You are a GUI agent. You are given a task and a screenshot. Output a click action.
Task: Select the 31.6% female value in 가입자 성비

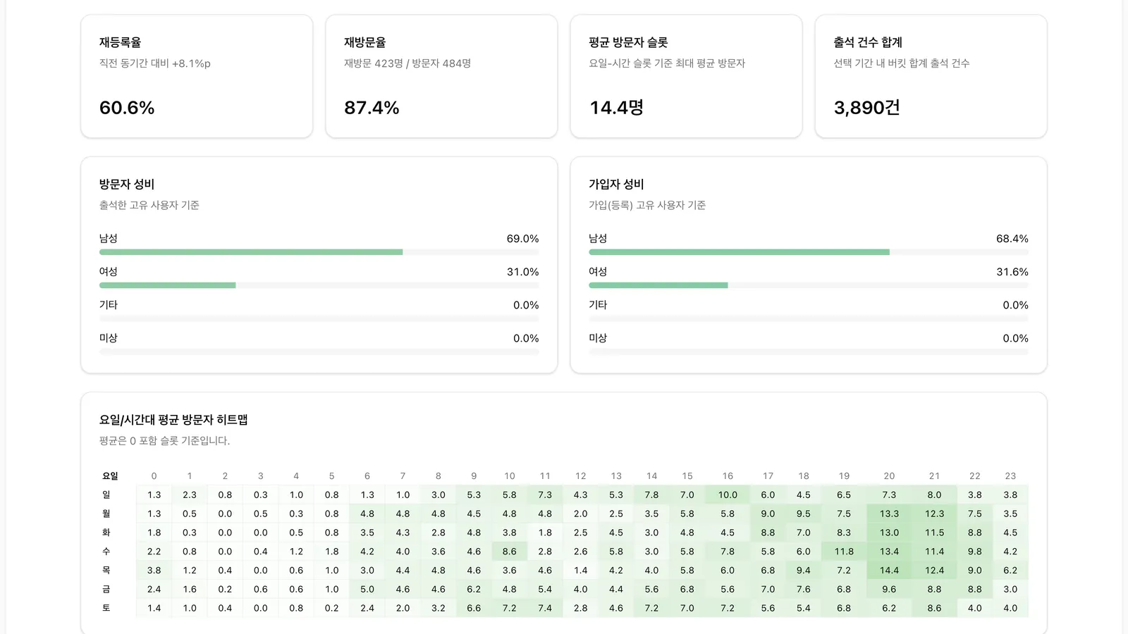coord(1012,271)
